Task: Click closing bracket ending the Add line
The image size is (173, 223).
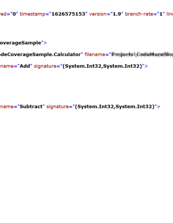Action: coord(146,66)
